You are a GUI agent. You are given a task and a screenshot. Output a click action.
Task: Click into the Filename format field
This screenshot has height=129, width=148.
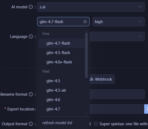117,94
